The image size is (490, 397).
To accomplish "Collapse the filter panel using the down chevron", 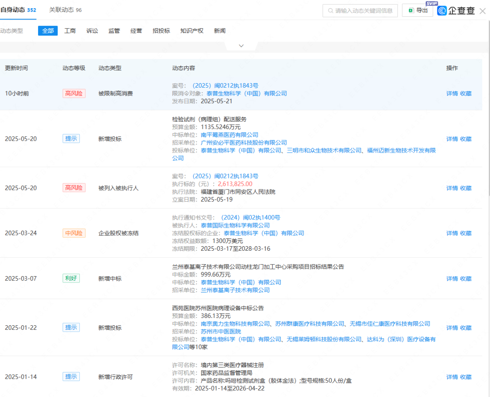I will tap(241, 45).
